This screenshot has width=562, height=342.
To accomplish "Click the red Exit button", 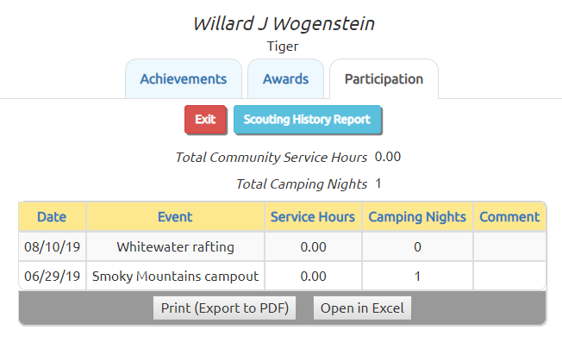I will coord(205,119).
